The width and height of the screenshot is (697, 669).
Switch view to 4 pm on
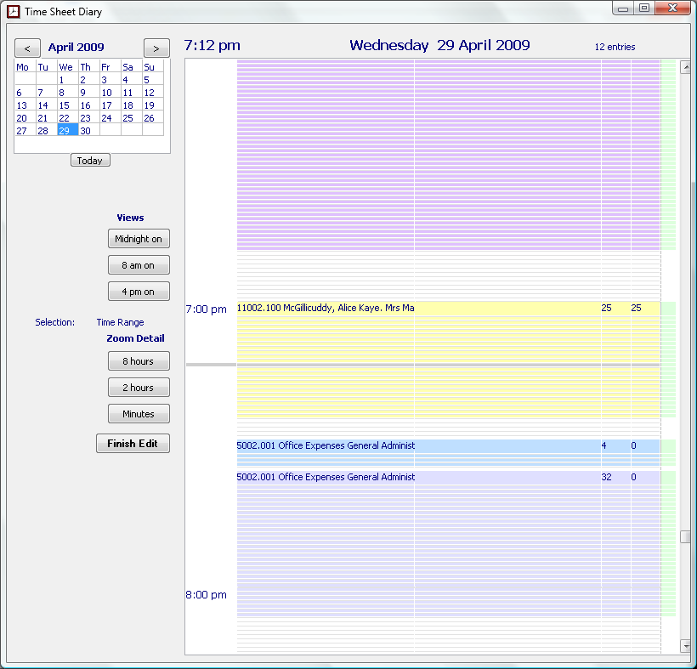[139, 292]
